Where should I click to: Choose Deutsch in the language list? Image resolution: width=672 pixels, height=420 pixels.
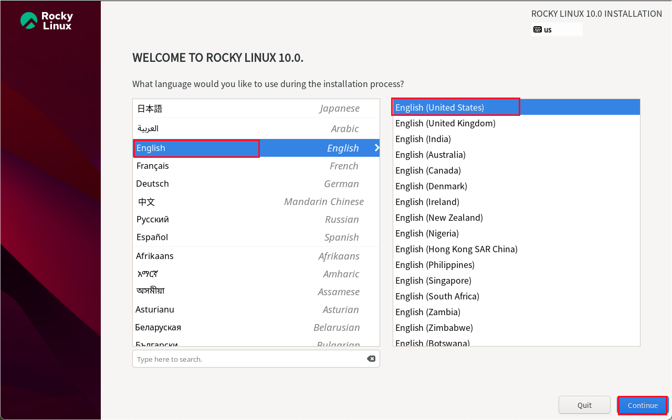click(x=256, y=184)
